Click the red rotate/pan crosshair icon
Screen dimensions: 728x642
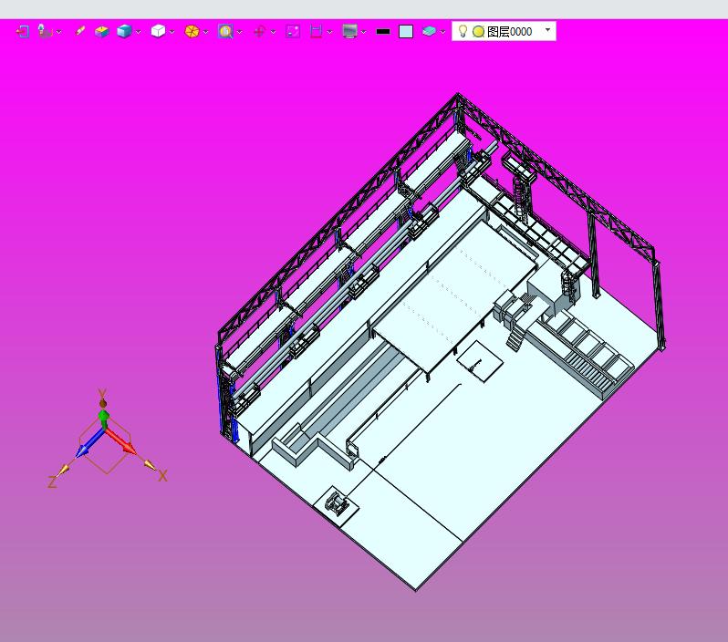point(259,32)
